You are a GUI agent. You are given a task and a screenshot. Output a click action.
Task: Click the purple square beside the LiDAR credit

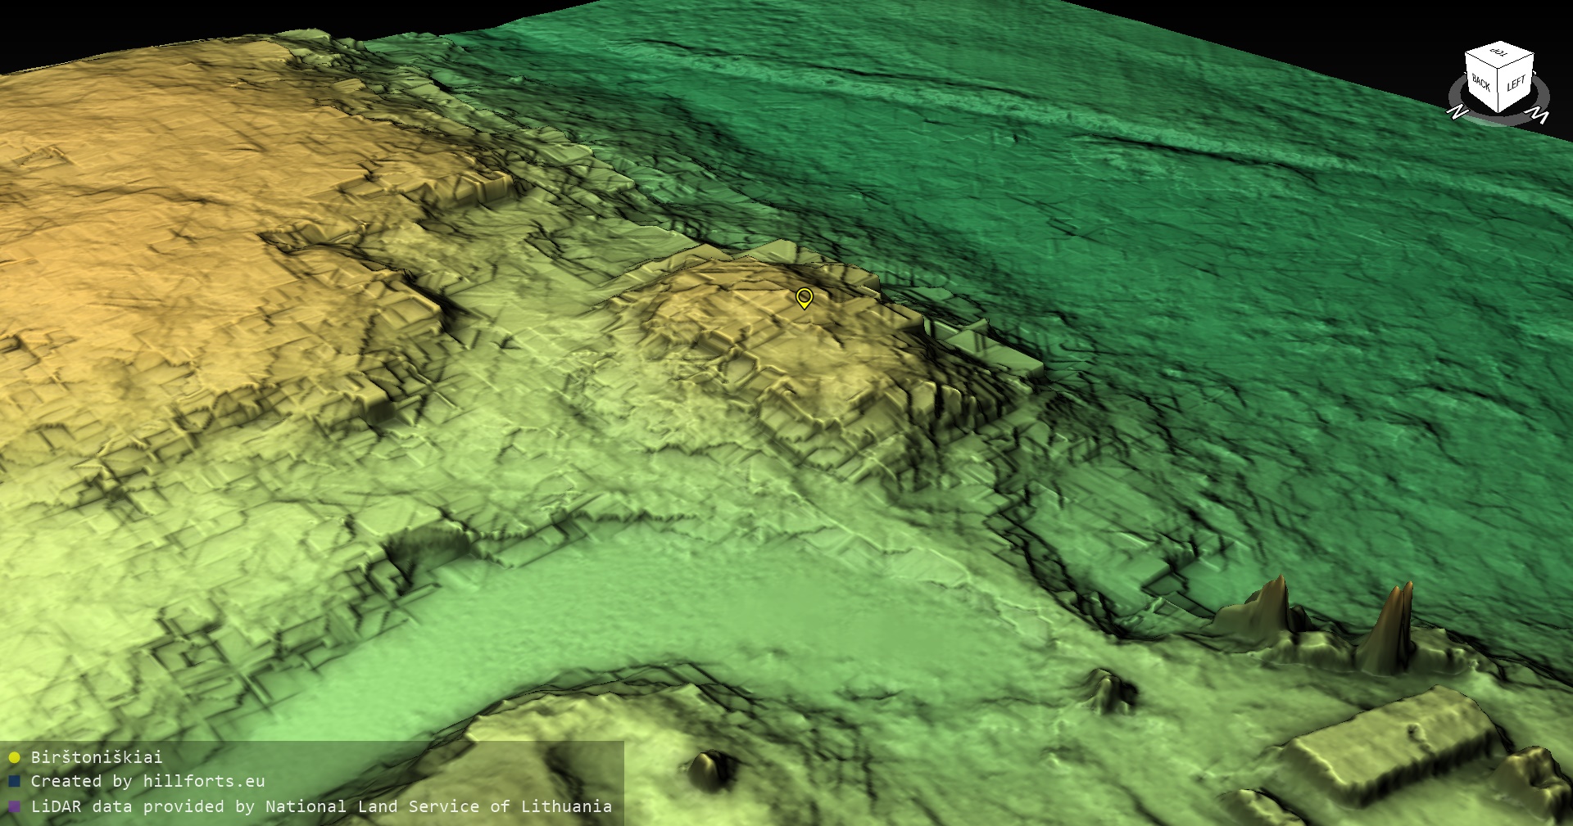click(14, 806)
